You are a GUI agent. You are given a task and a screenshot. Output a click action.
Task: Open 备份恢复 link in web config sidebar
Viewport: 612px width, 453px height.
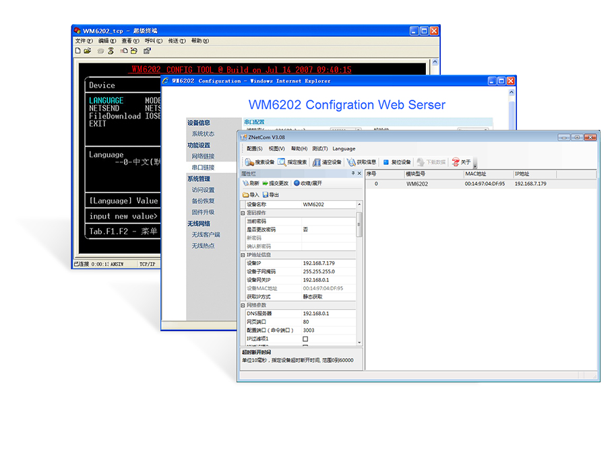coord(203,201)
